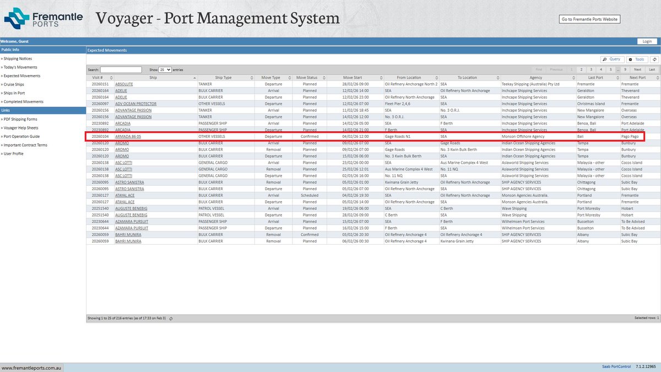
Task: Click sort arrows on Next Port column
Action: coord(657,78)
